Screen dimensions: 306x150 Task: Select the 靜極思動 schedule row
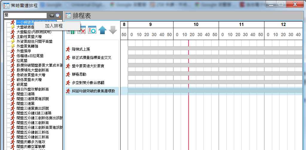(79, 74)
